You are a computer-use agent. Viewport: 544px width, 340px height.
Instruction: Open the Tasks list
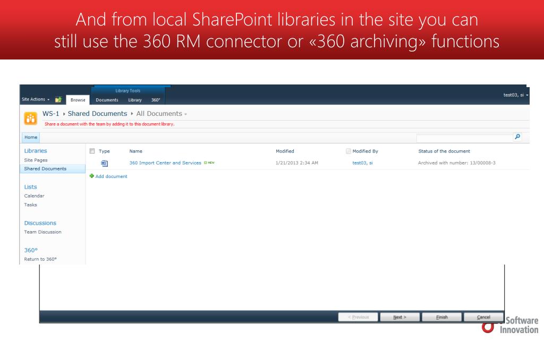click(30, 205)
